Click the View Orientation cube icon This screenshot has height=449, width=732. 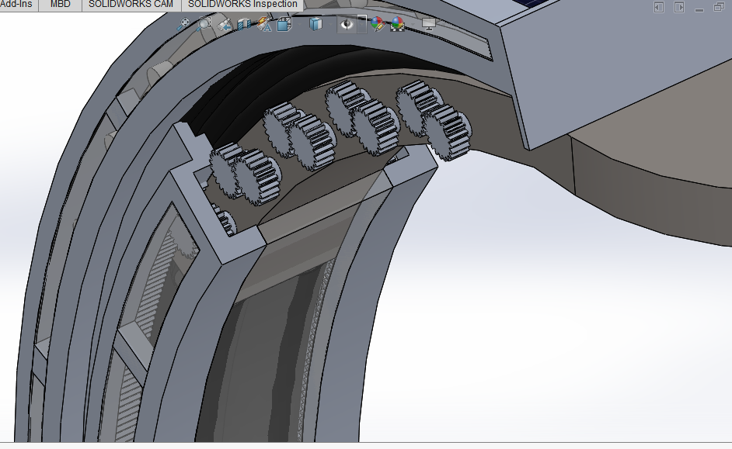284,23
